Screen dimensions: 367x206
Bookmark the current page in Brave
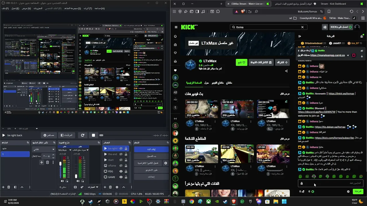pos(329,11)
